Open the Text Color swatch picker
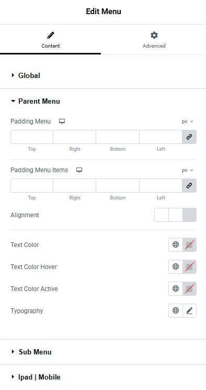Image resolution: width=206 pixels, height=390 pixels. tap(189, 245)
